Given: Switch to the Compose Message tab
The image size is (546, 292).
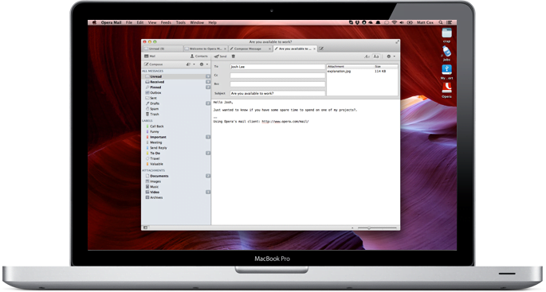Looking at the screenshot, I should [x=250, y=49].
